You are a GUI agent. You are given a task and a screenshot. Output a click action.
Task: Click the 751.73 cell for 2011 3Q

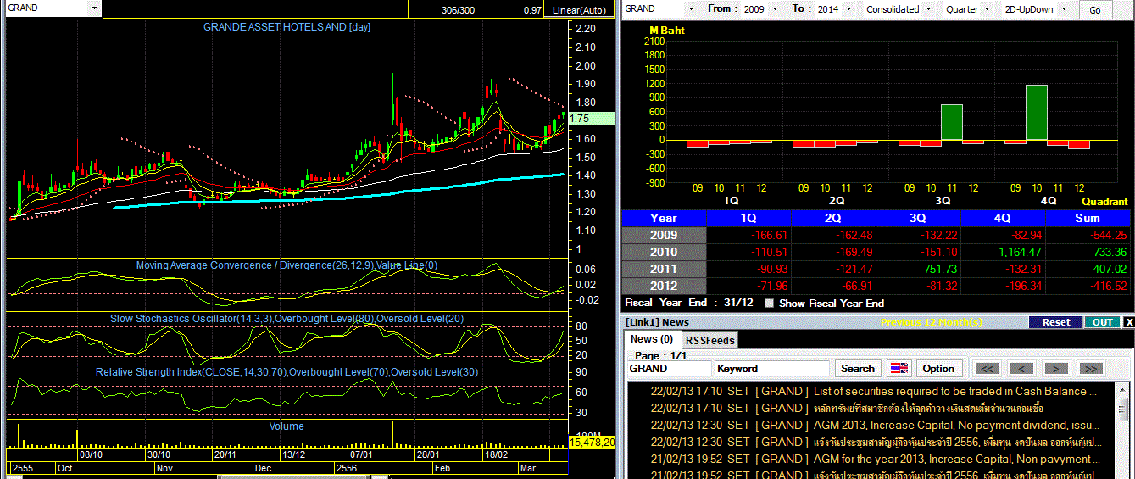click(x=918, y=269)
